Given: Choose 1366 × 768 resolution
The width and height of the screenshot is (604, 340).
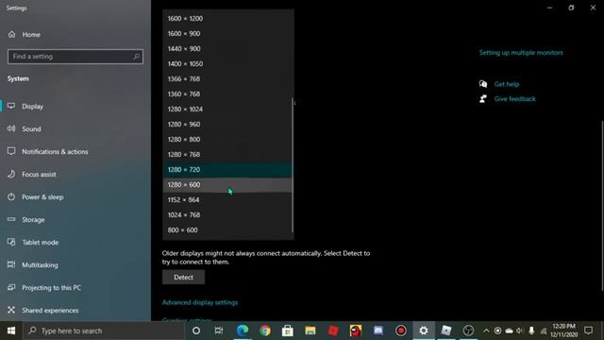Looking at the screenshot, I should tap(227, 78).
